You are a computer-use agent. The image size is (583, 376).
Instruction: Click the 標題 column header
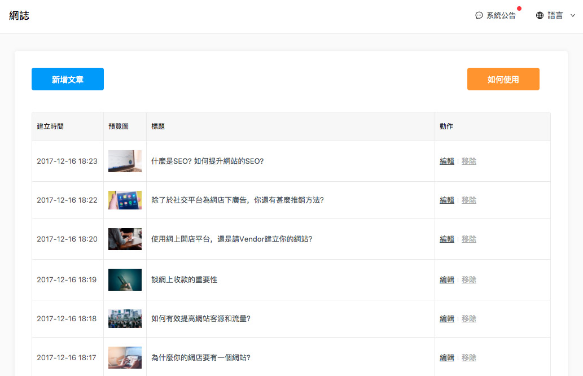(x=158, y=126)
